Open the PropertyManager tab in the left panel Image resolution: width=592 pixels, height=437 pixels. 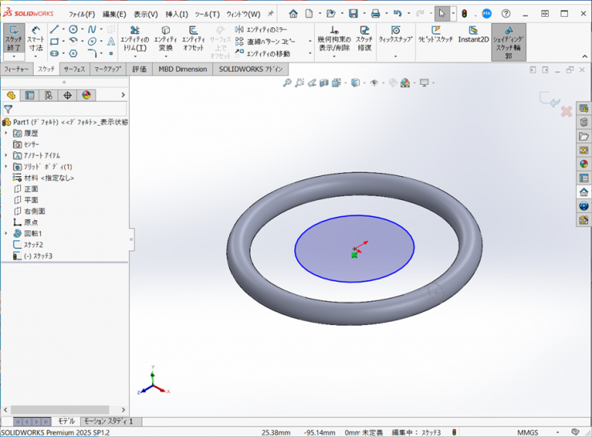pos(30,95)
